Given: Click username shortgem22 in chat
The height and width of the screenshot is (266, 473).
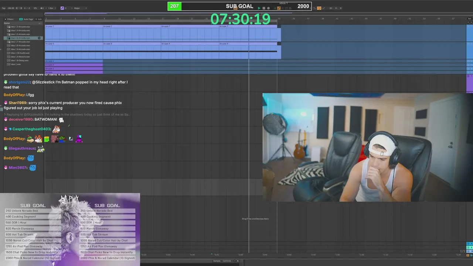Looking at the screenshot, I should pos(19,82).
